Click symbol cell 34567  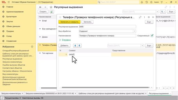pos(90,54)
